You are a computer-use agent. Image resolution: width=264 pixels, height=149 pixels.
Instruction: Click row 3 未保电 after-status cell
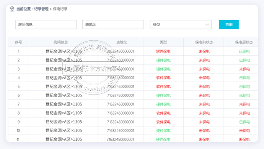point(244,69)
